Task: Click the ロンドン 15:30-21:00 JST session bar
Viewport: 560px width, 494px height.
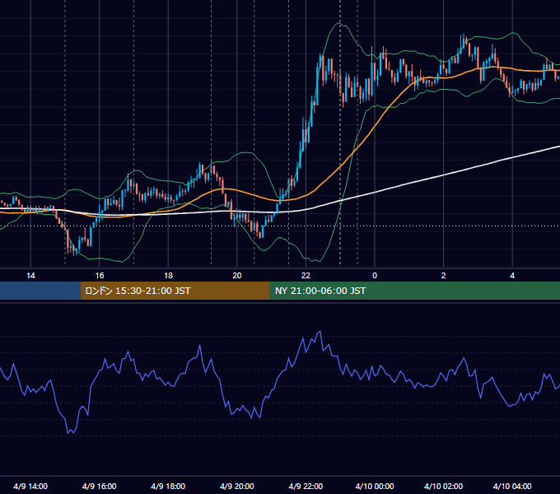Action: point(175,291)
